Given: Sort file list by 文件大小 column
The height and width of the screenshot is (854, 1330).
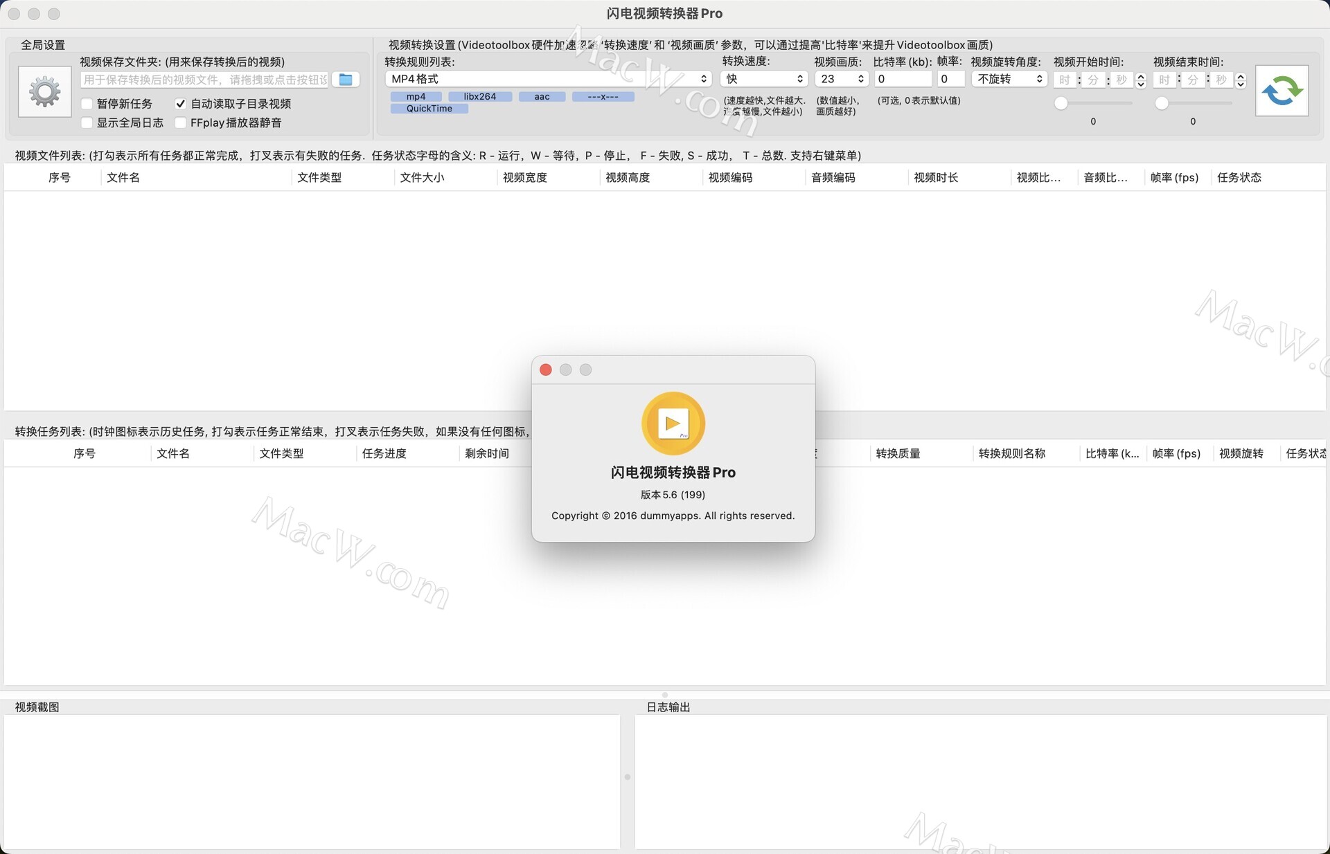Looking at the screenshot, I should (445, 178).
